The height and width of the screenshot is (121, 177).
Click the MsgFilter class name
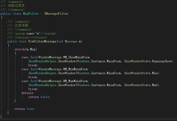click(31, 14)
